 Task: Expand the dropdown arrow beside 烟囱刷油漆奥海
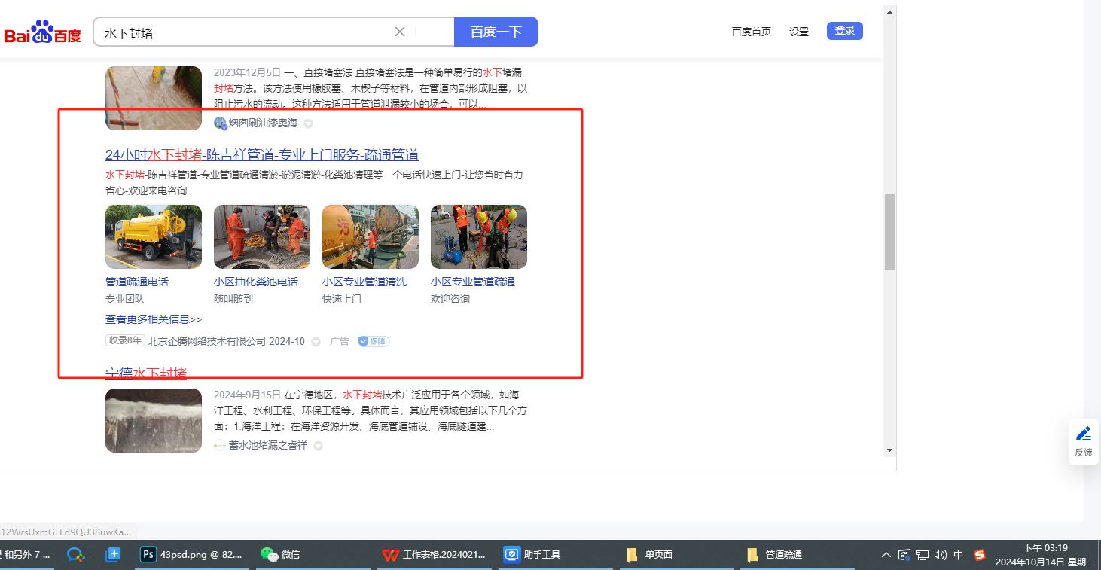click(308, 123)
